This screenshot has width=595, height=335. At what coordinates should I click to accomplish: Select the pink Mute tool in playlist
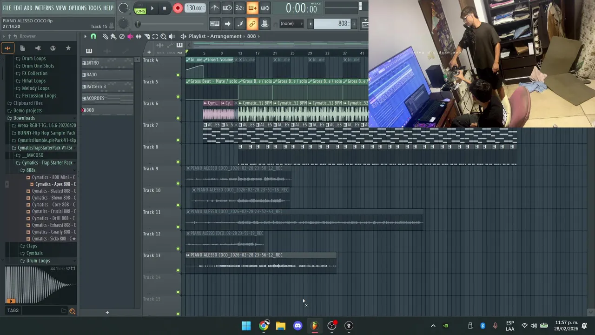click(x=130, y=36)
